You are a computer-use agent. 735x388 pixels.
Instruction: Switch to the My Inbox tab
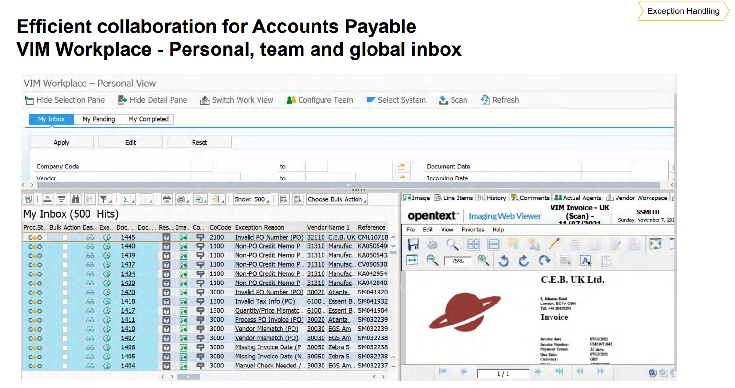[x=51, y=119]
